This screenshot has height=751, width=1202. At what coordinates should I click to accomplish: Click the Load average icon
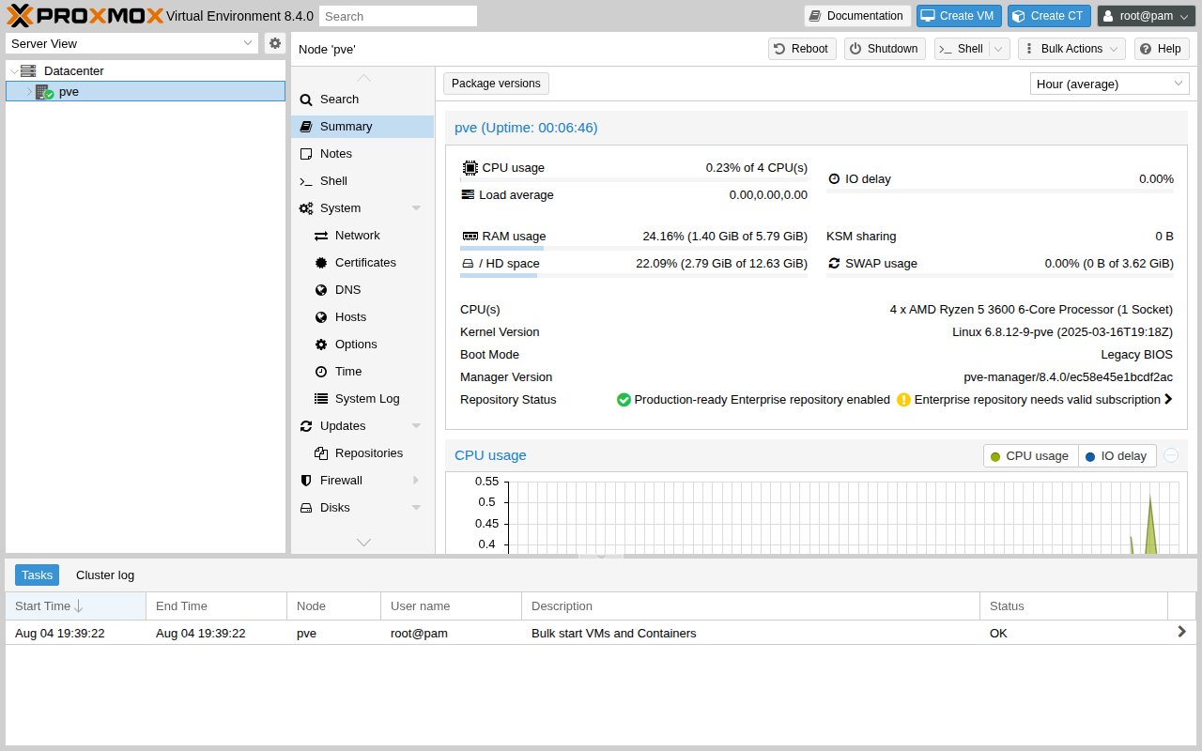coord(468,194)
